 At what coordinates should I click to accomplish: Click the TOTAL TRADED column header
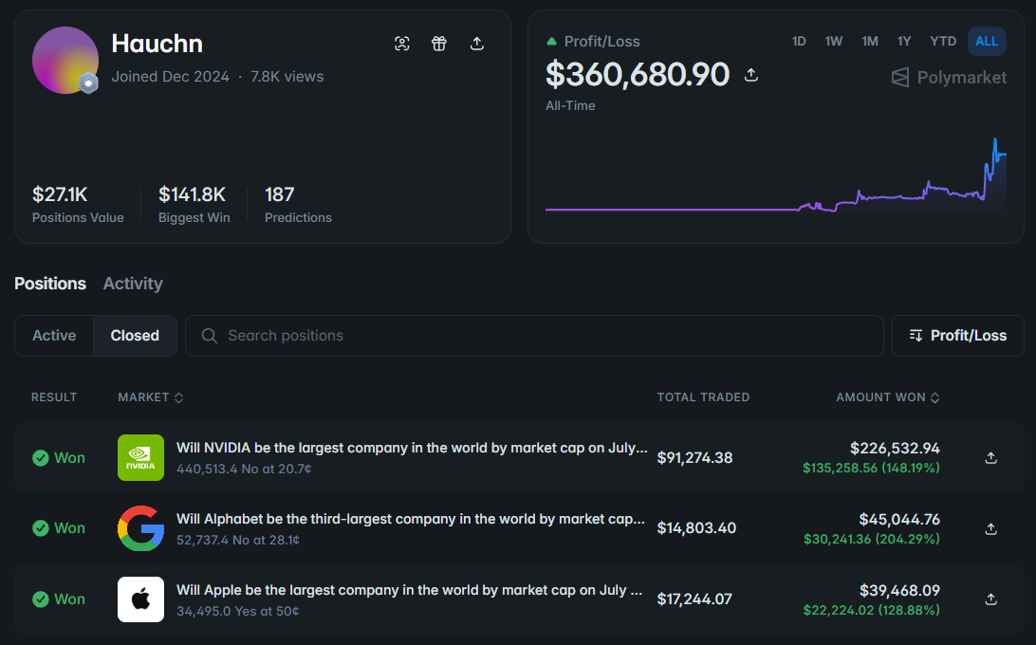703,397
